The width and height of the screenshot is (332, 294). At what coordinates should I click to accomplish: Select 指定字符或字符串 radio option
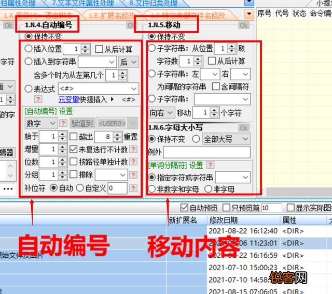[151, 178]
